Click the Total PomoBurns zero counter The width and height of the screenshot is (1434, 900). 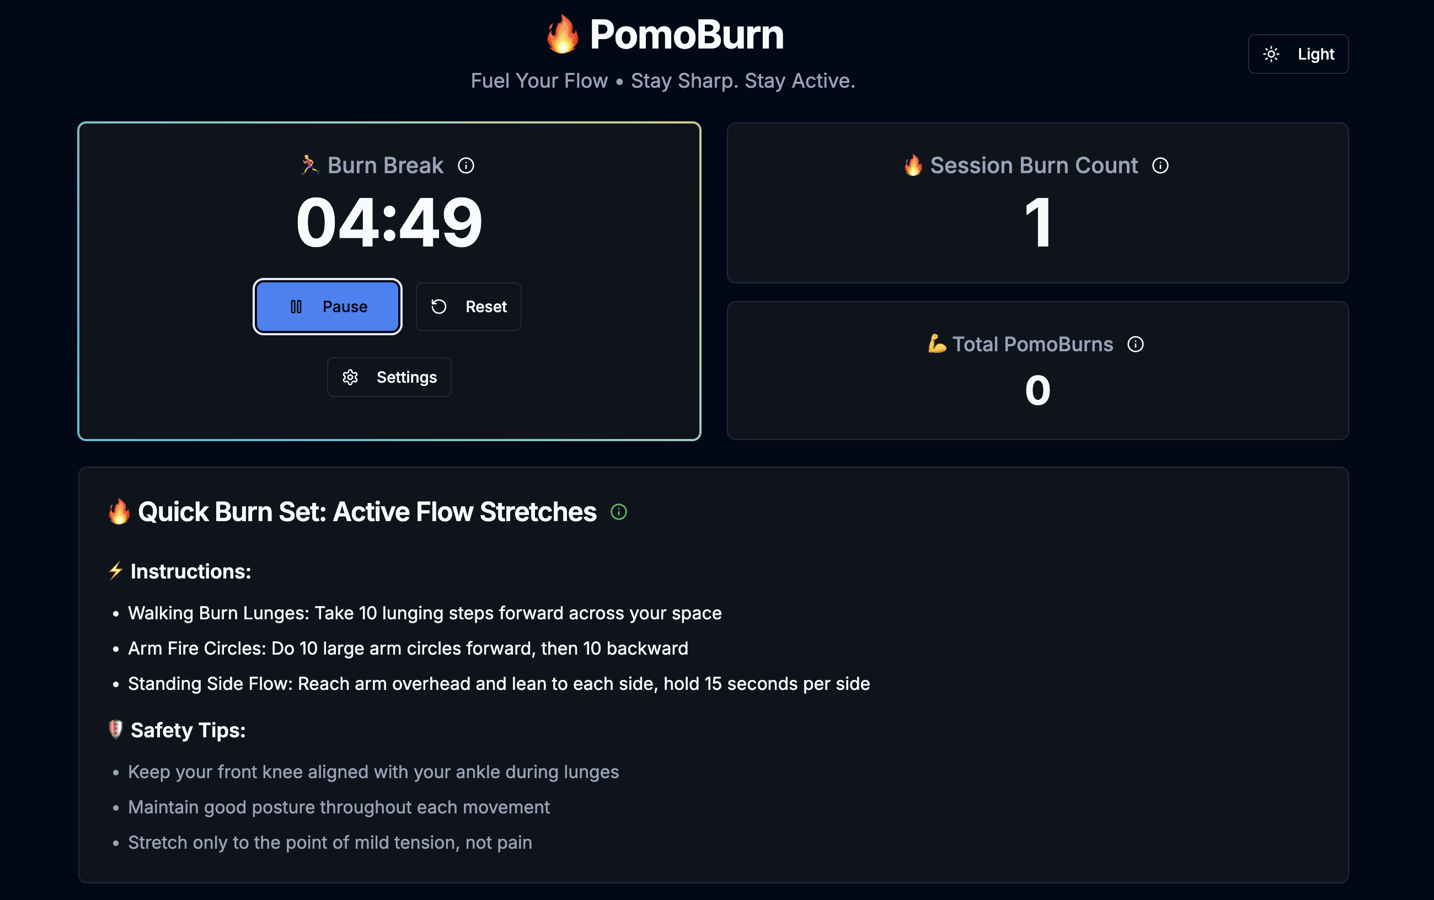pos(1037,390)
